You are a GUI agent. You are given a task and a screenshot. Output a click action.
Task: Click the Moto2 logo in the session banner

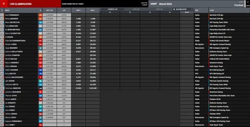click(154, 4)
